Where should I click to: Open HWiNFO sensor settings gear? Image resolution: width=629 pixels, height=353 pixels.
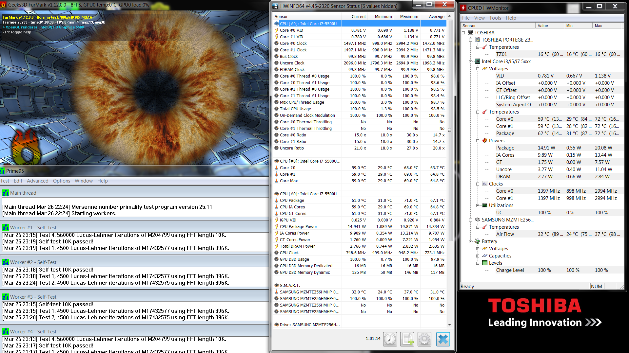point(424,339)
